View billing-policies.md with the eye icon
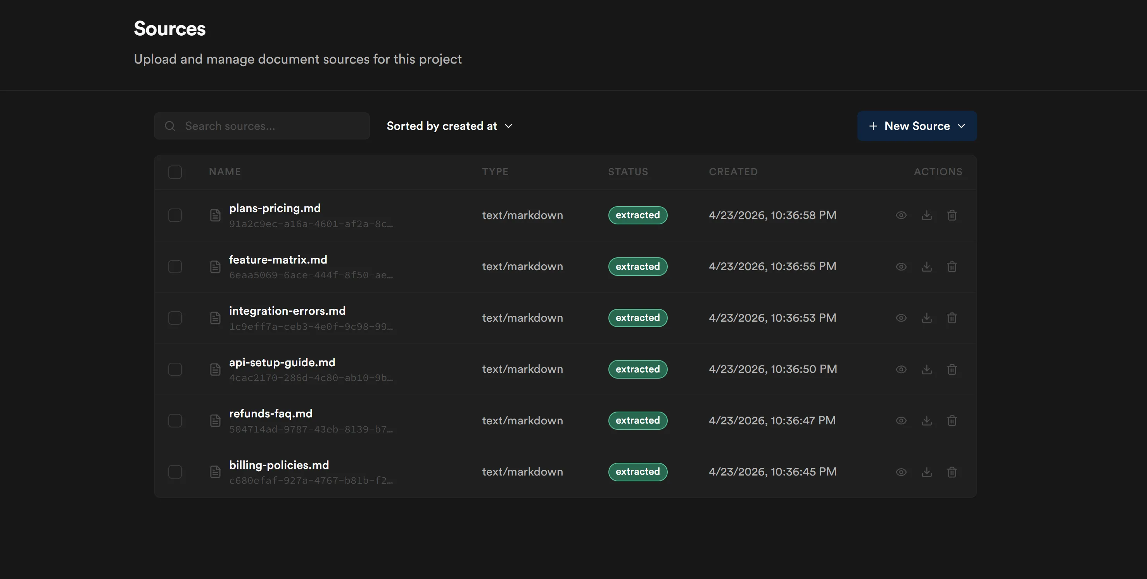1147x579 pixels. point(901,472)
